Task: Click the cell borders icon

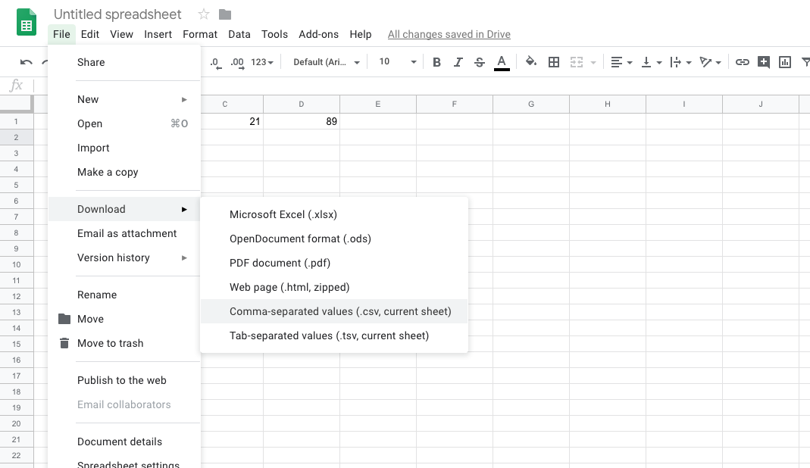Action: pos(554,62)
